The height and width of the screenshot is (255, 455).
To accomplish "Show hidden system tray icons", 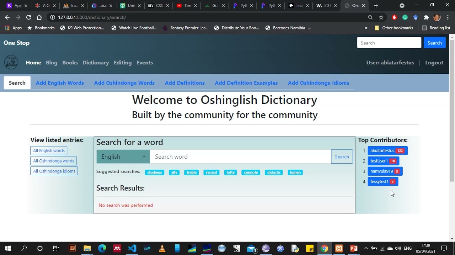I will point(366,248).
